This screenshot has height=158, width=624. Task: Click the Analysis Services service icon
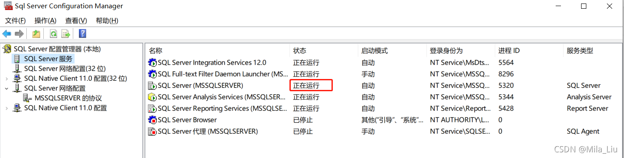152,97
